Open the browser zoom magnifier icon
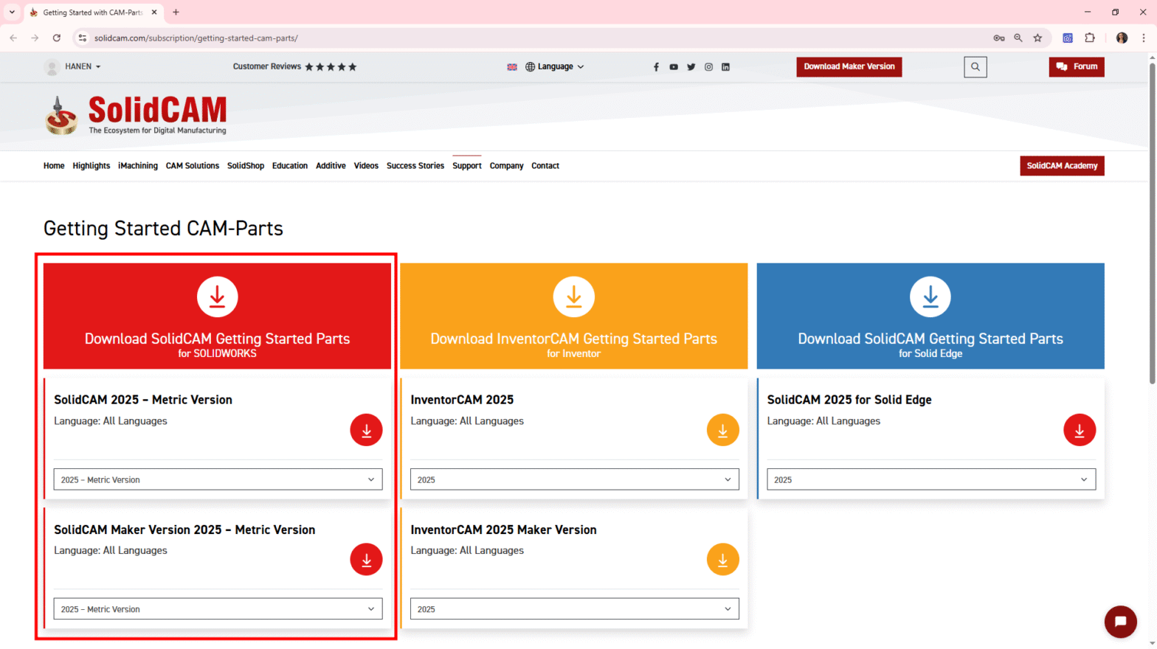The image size is (1157, 649). click(x=1018, y=38)
